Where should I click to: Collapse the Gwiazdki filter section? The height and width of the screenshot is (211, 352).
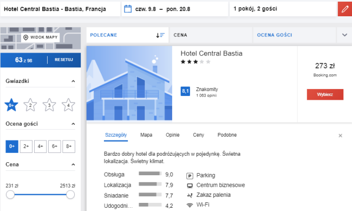73,81
